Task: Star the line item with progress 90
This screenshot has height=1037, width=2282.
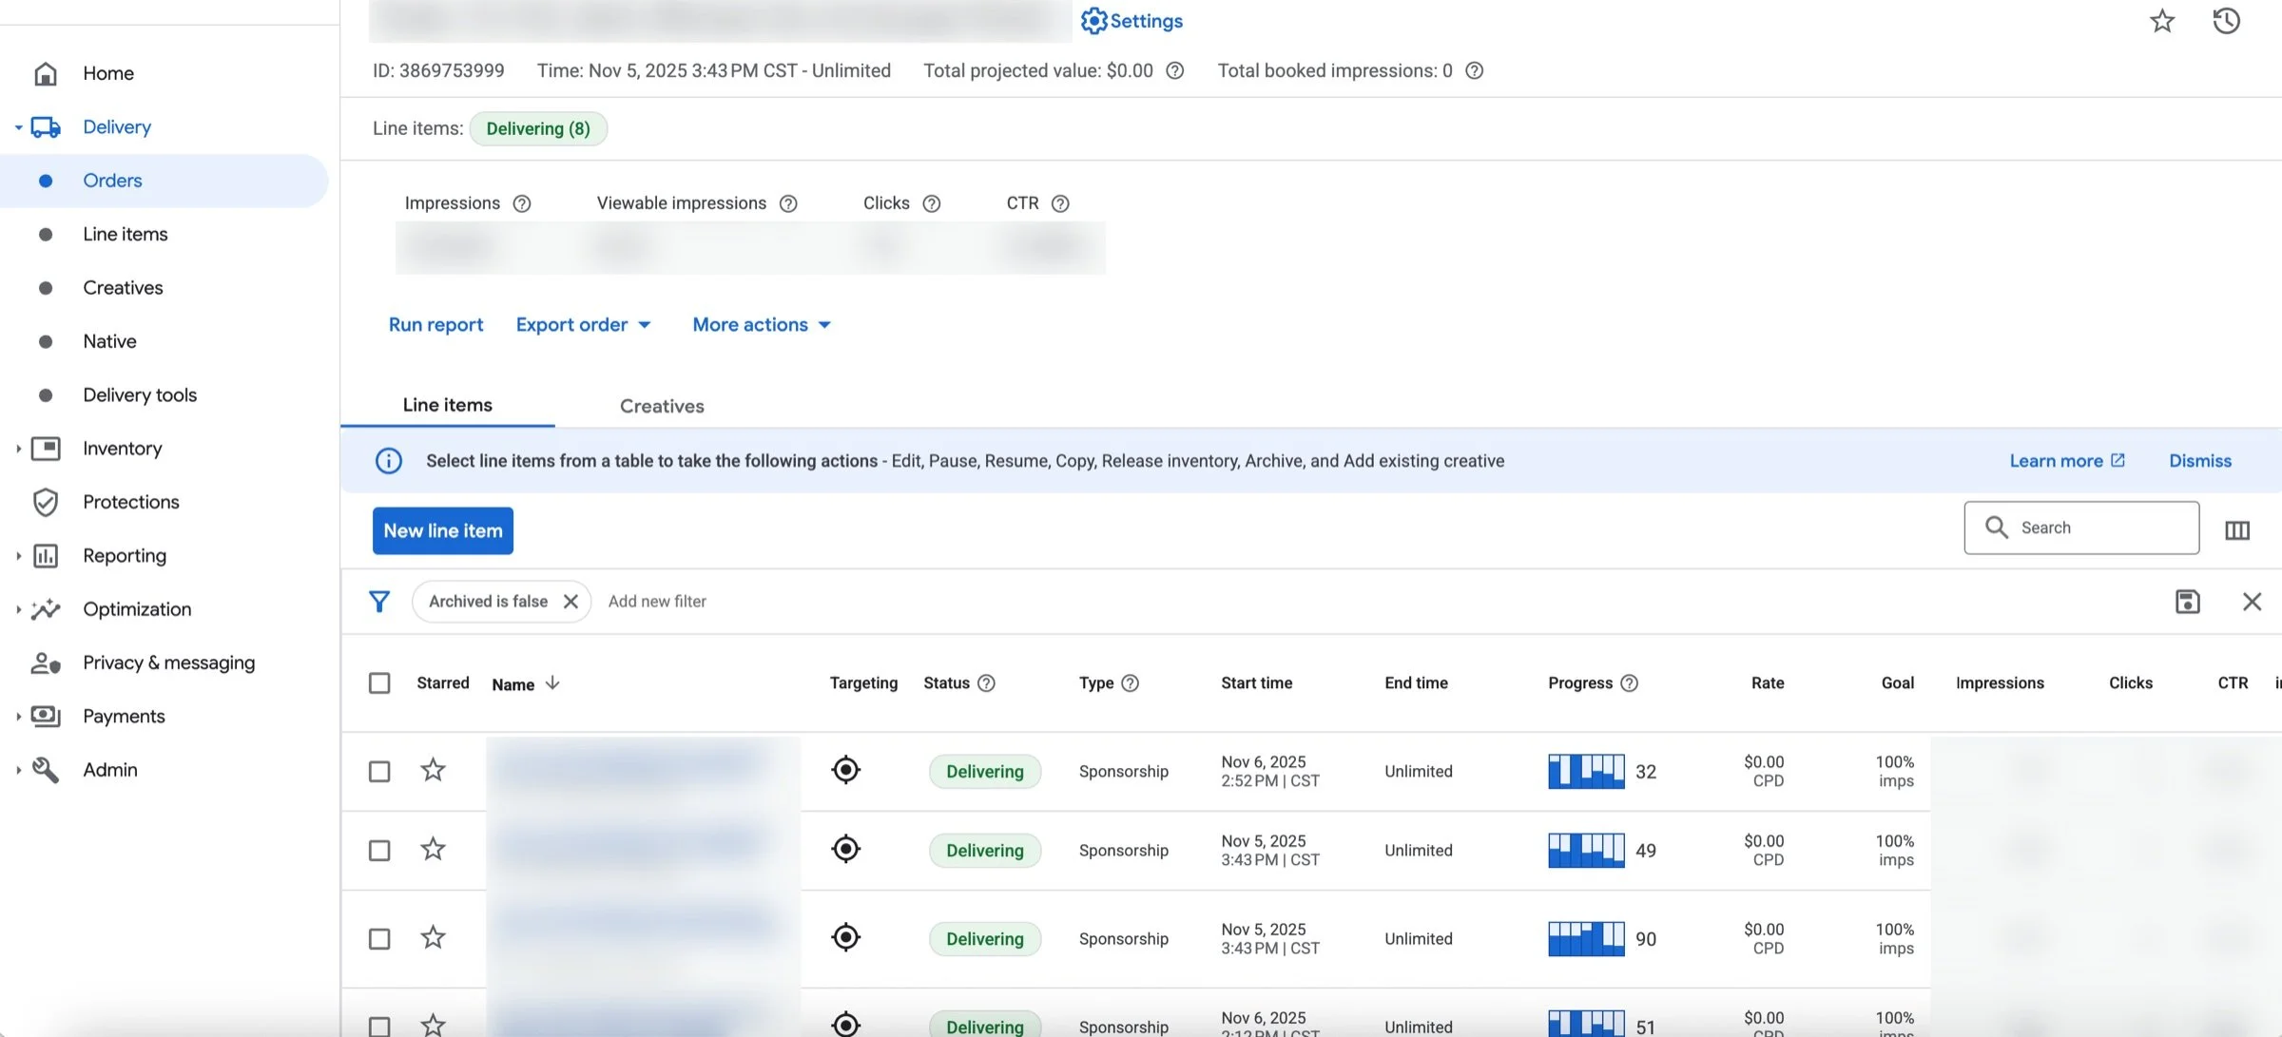Action: (x=433, y=938)
